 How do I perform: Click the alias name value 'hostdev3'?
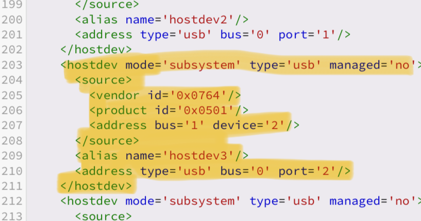[198, 156]
